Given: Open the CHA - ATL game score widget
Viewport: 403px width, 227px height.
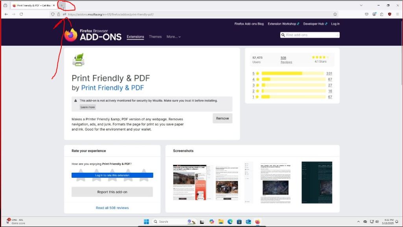Looking at the screenshot, I should pos(15,221).
